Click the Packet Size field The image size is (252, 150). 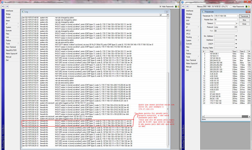point(226,19)
